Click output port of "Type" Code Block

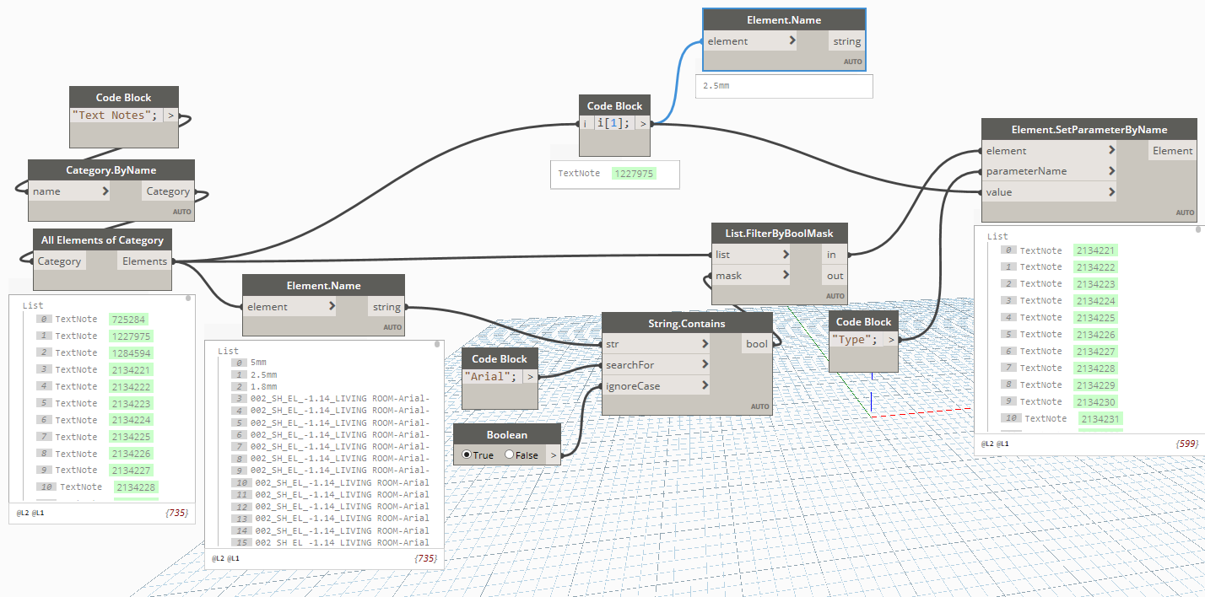(890, 340)
